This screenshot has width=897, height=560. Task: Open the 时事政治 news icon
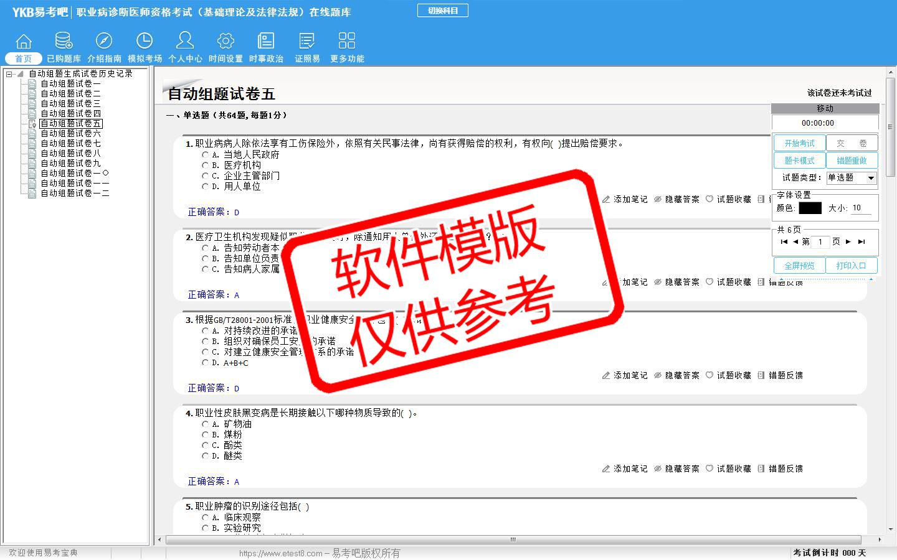point(266,41)
